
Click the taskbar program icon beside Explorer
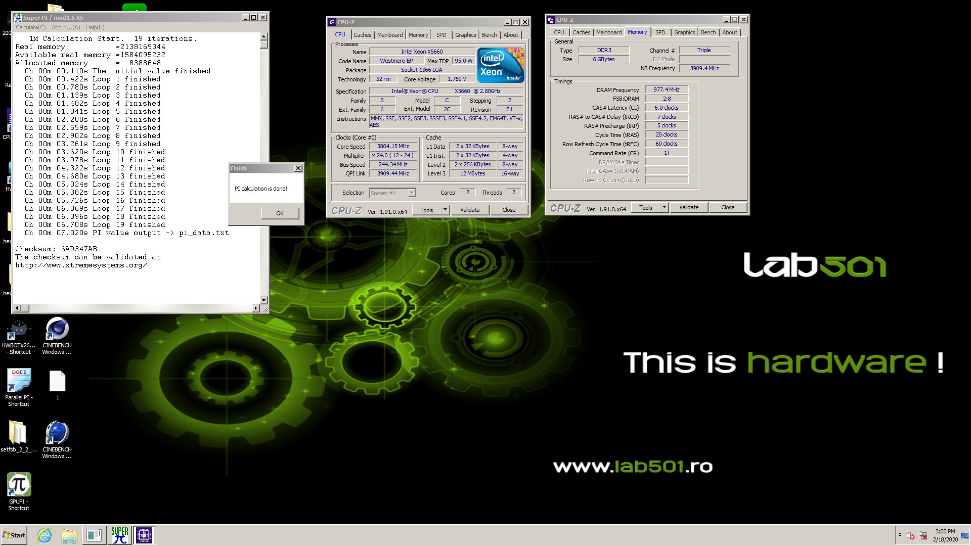point(94,535)
